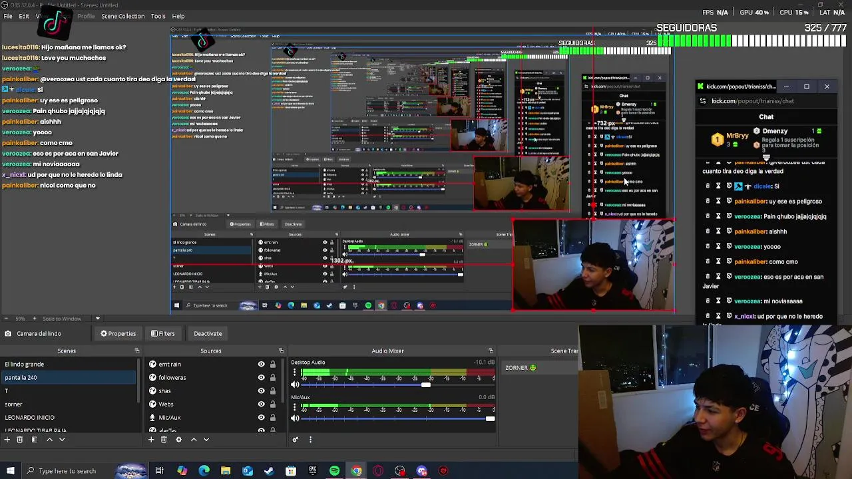
Task: Move selected source down in Sources list
Action: click(206, 440)
